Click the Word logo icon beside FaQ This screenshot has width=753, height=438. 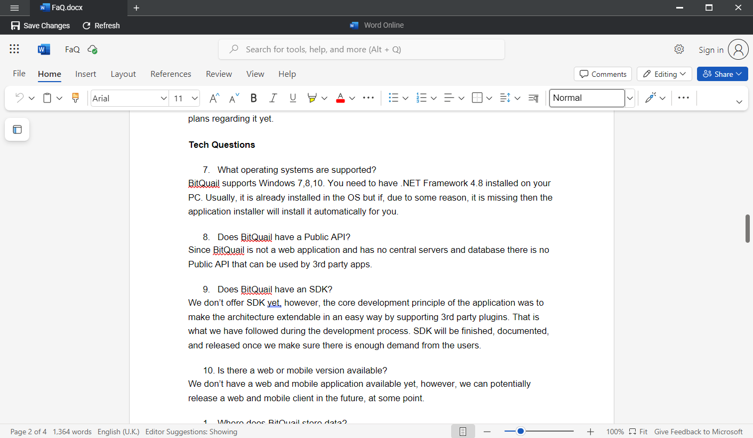44,49
